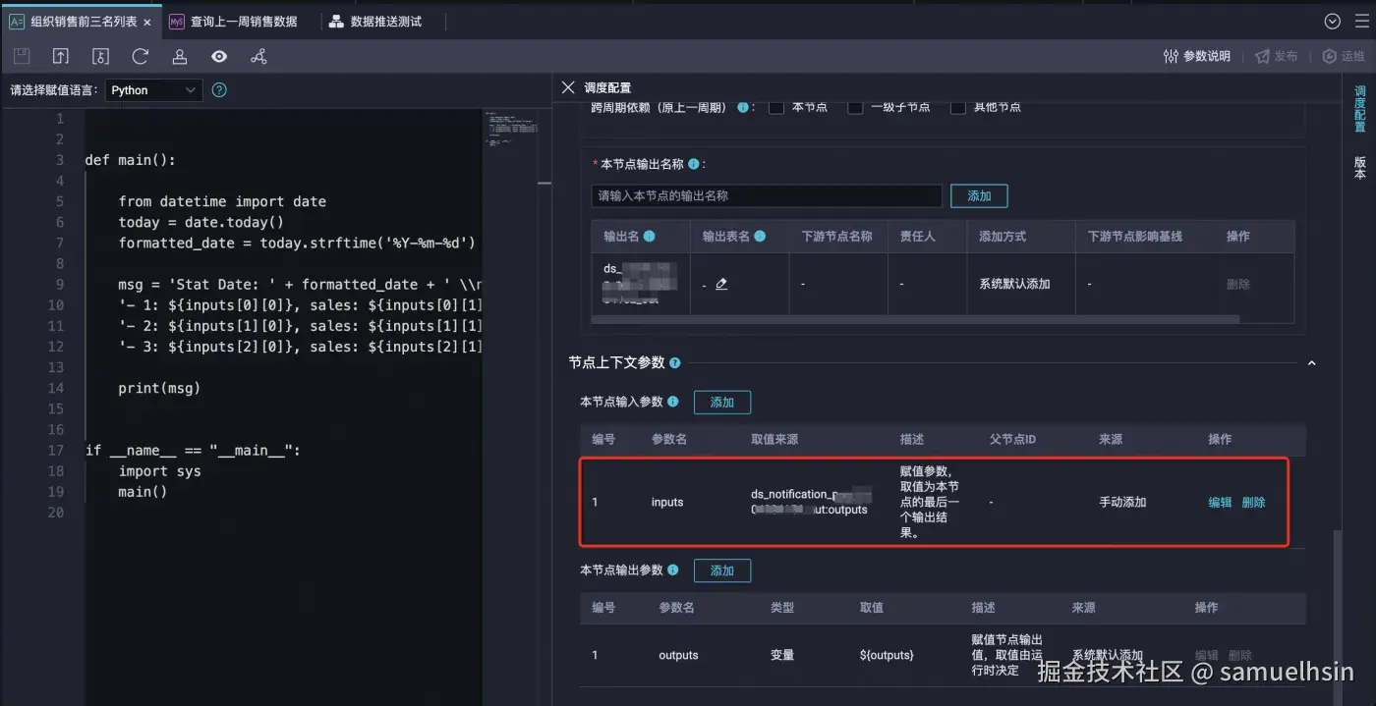1376x706 pixels.
Task: Click 参数说明 in the top right
Action: pyautogui.click(x=1196, y=57)
